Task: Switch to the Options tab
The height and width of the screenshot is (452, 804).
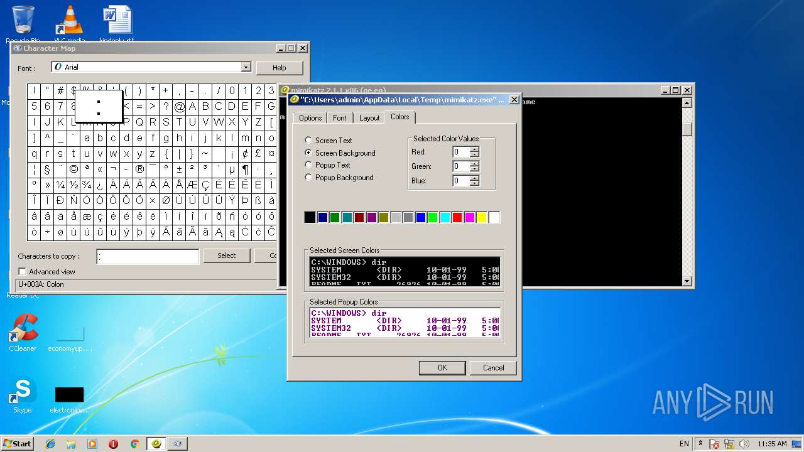Action: coord(310,118)
